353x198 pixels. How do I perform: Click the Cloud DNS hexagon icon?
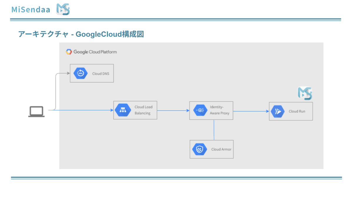81,73
